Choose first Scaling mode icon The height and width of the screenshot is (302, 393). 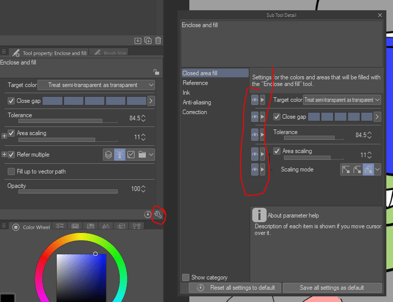346,169
